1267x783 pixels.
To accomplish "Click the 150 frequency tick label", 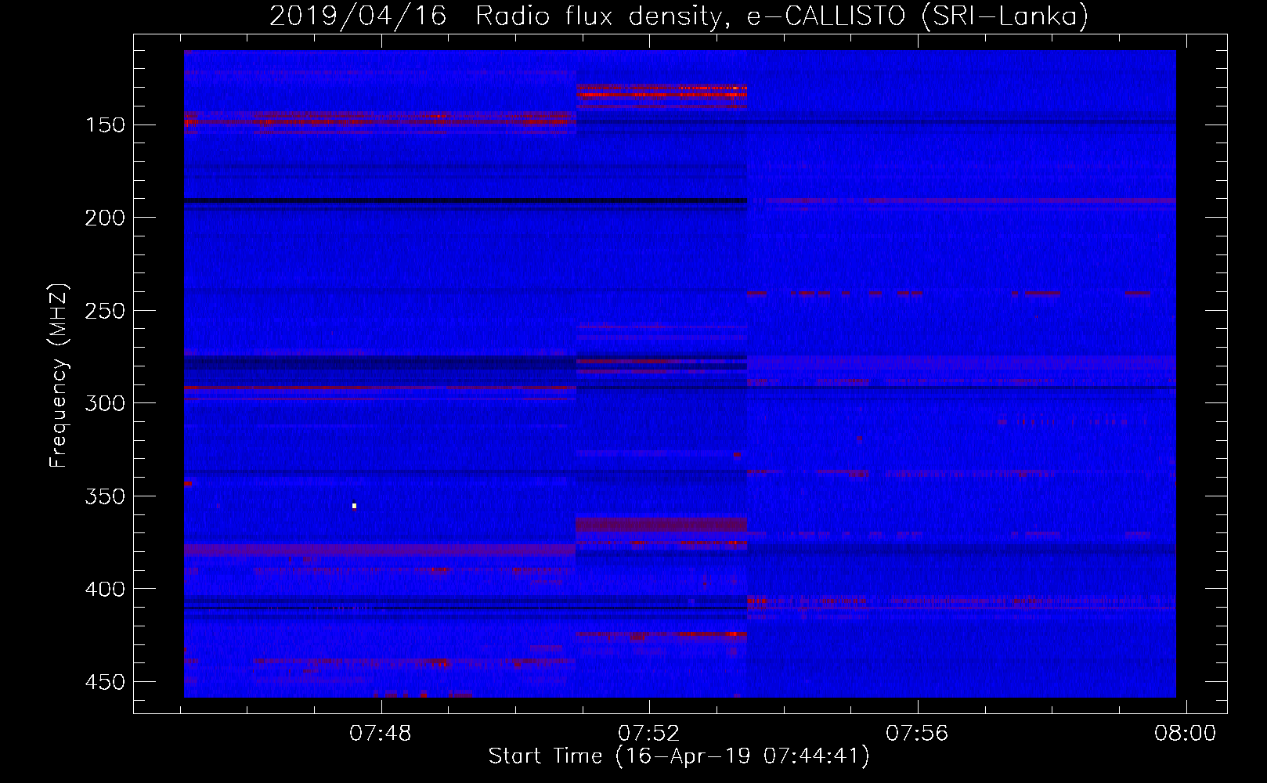I will 105,125.
